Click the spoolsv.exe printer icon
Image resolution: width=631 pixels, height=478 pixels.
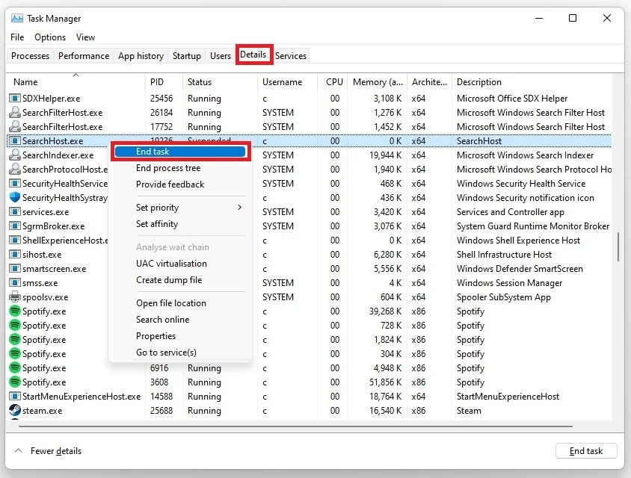(x=15, y=297)
